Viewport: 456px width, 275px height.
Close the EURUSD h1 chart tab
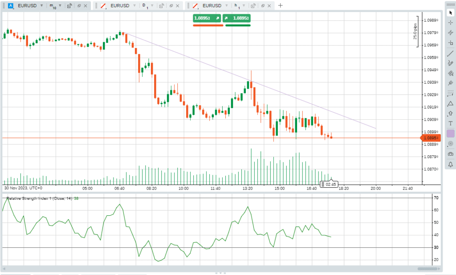coord(269,6)
